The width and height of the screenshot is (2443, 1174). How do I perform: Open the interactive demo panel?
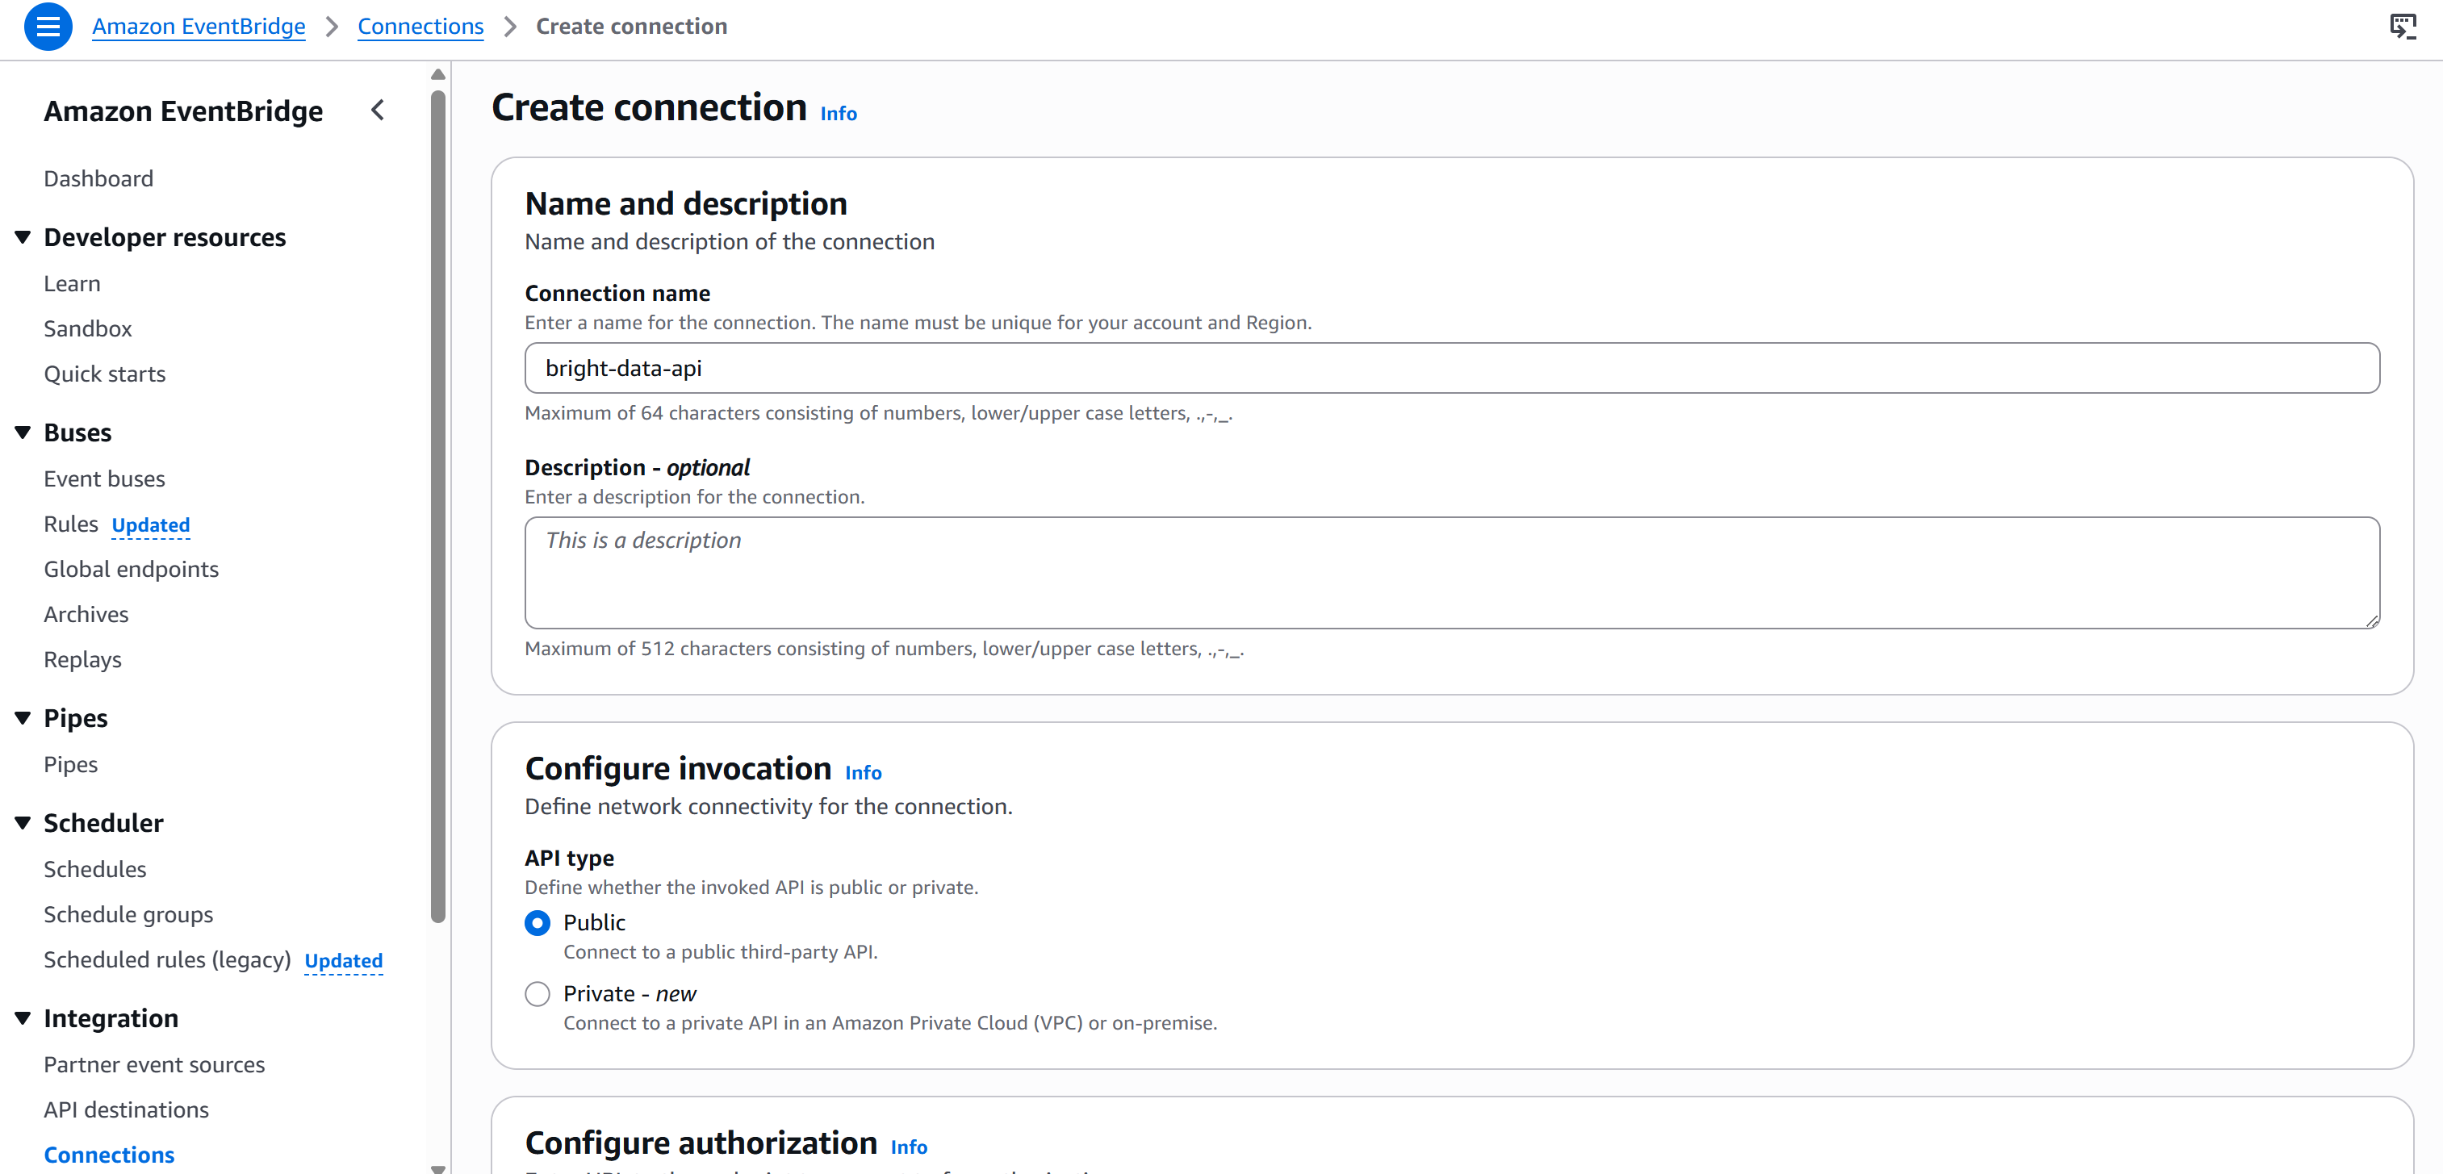2405,27
